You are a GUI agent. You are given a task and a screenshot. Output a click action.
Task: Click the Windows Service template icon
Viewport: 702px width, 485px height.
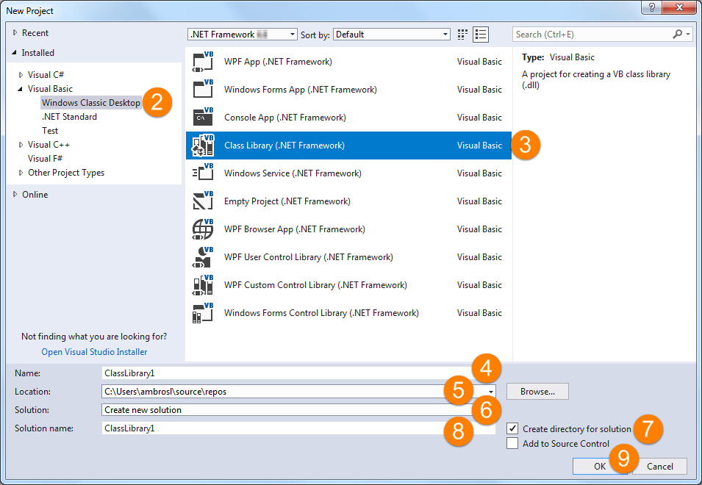(x=203, y=173)
